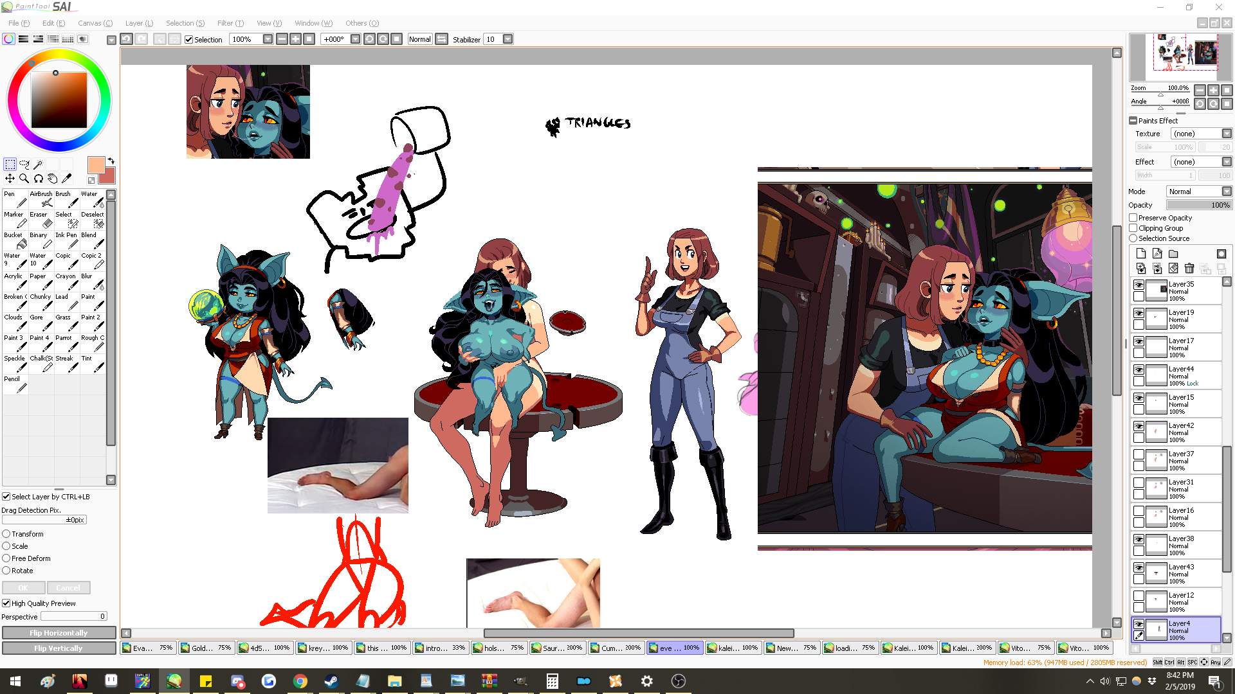Click the Flip Horizontally button

(x=59, y=633)
